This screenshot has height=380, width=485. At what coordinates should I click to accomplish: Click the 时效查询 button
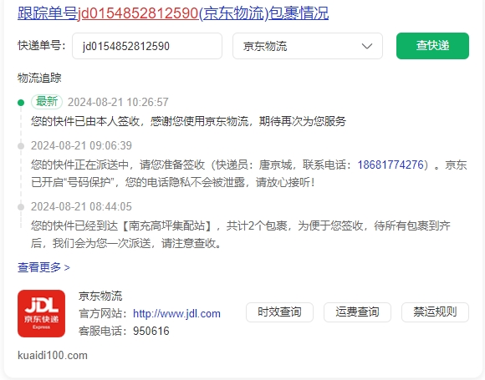coord(279,312)
